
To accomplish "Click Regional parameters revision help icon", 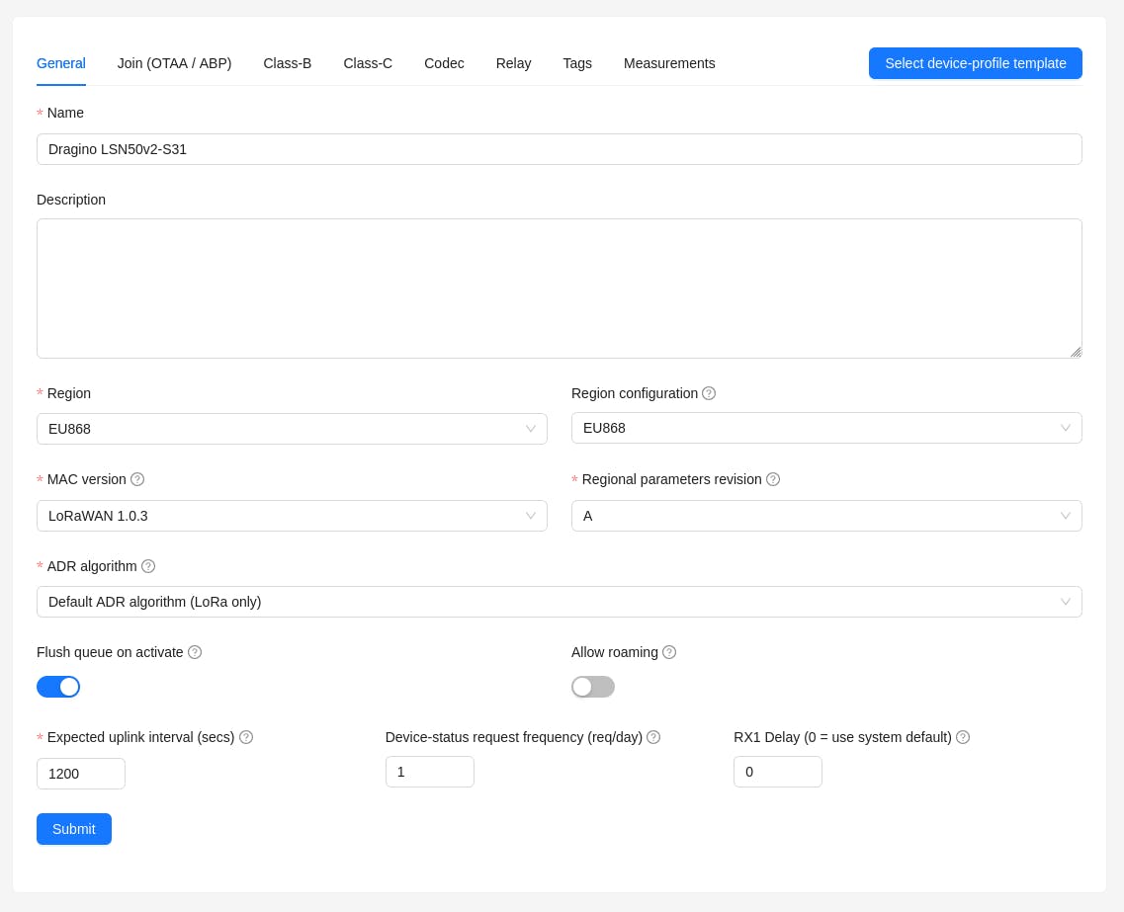I will 773,479.
